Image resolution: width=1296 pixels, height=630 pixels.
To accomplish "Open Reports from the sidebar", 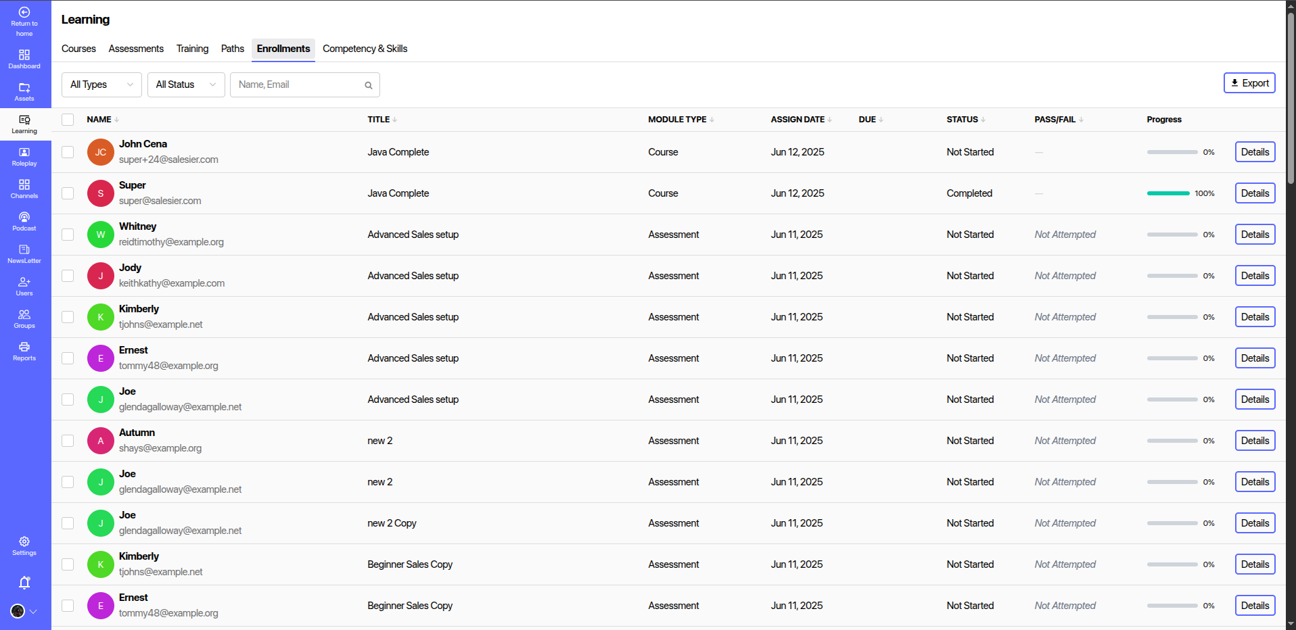I will click(x=24, y=351).
